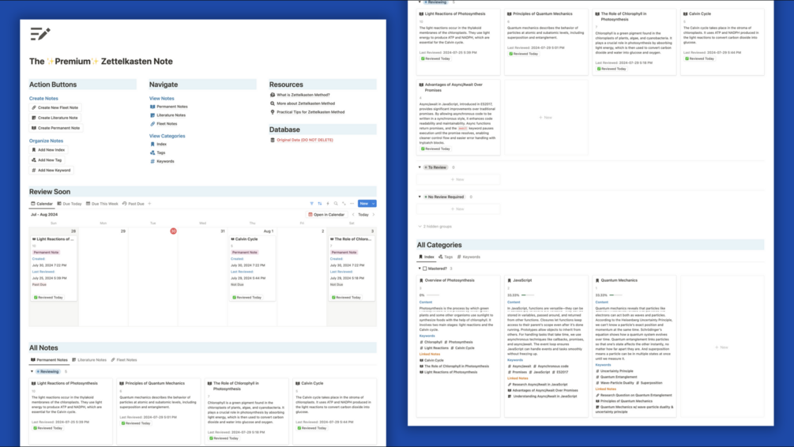The image size is (794, 447).
Task: Click the globe icon beside What is Zettelkasten Method
Action: [x=273, y=95]
